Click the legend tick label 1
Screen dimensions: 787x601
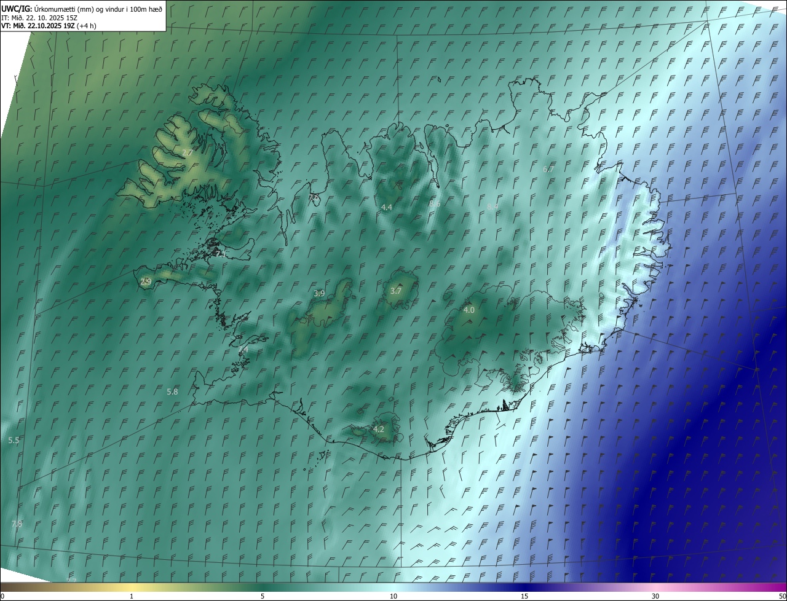coord(132,597)
